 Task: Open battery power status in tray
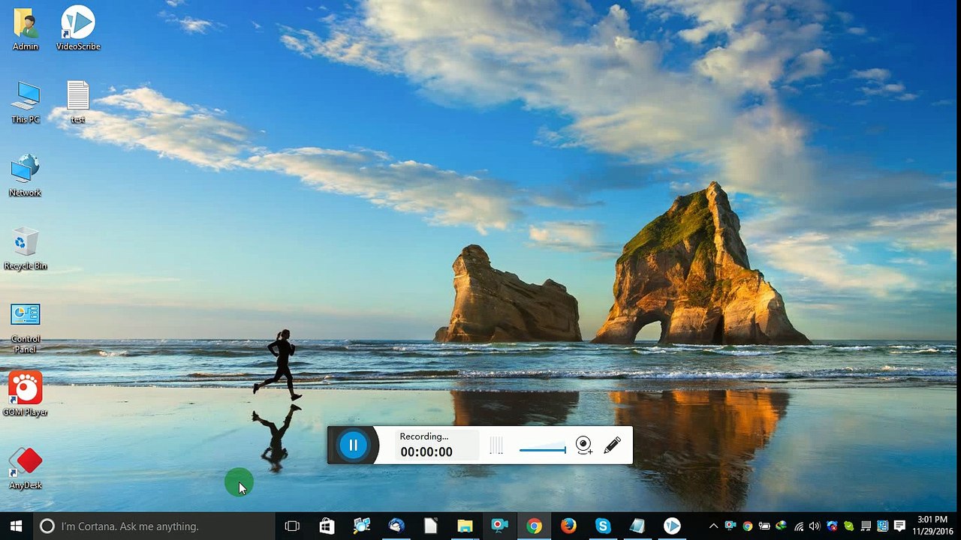(764, 526)
